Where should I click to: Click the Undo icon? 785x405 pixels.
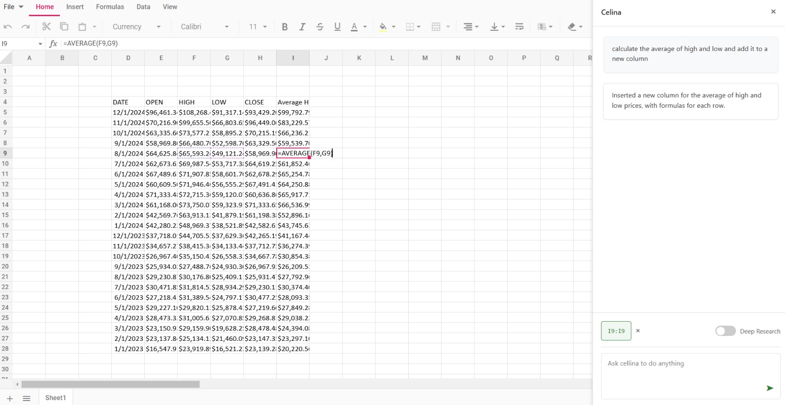coord(8,27)
